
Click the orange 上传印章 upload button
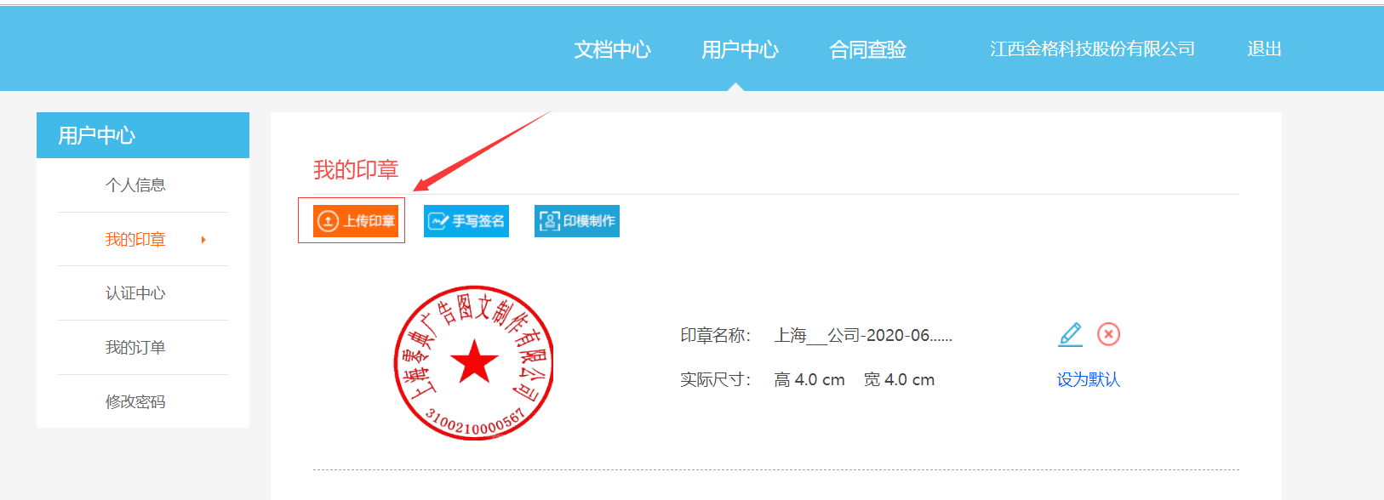(356, 221)
